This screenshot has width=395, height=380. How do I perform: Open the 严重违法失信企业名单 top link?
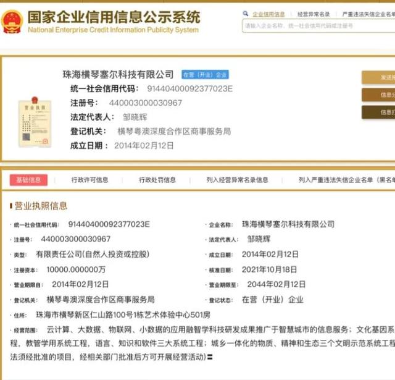[368, 14]
